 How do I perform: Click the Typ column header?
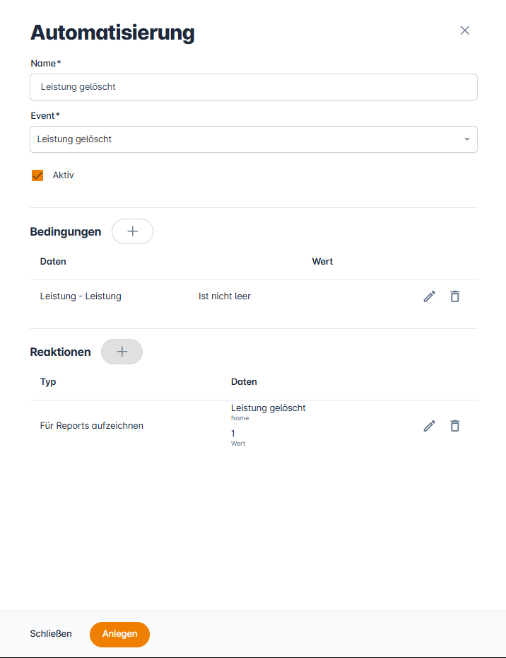pyautogui.click(x=48, y=382)
